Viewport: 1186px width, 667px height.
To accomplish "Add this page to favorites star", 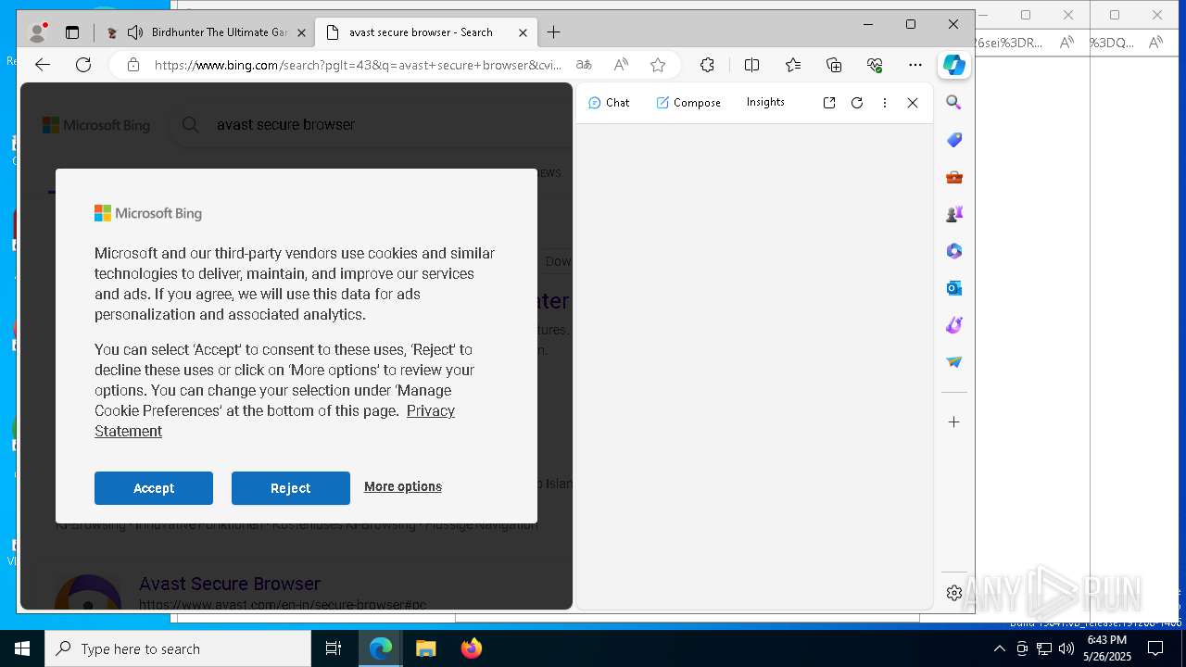I will coord(658,65).
